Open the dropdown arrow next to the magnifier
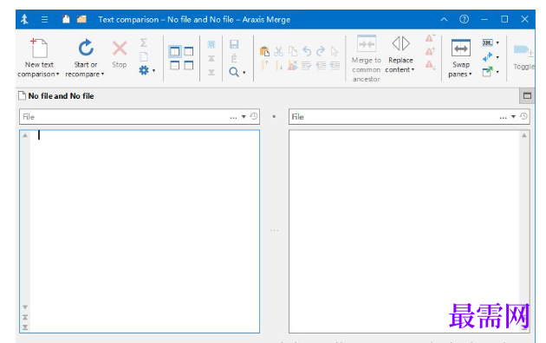Image resolution: width=546 pixels, height=343 pixels. (x=244, y=73)
